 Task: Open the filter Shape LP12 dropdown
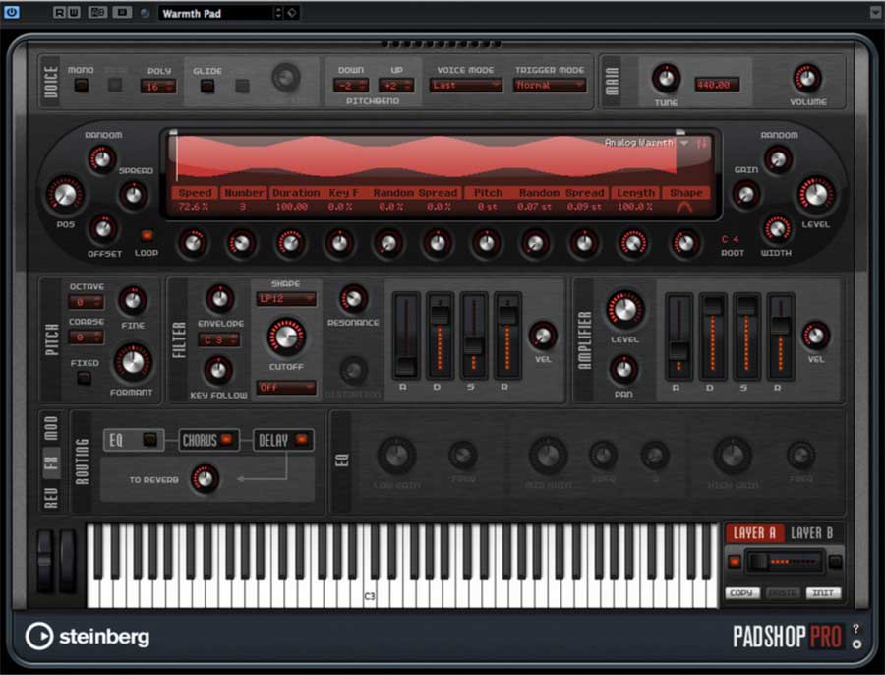pos(286,298)
